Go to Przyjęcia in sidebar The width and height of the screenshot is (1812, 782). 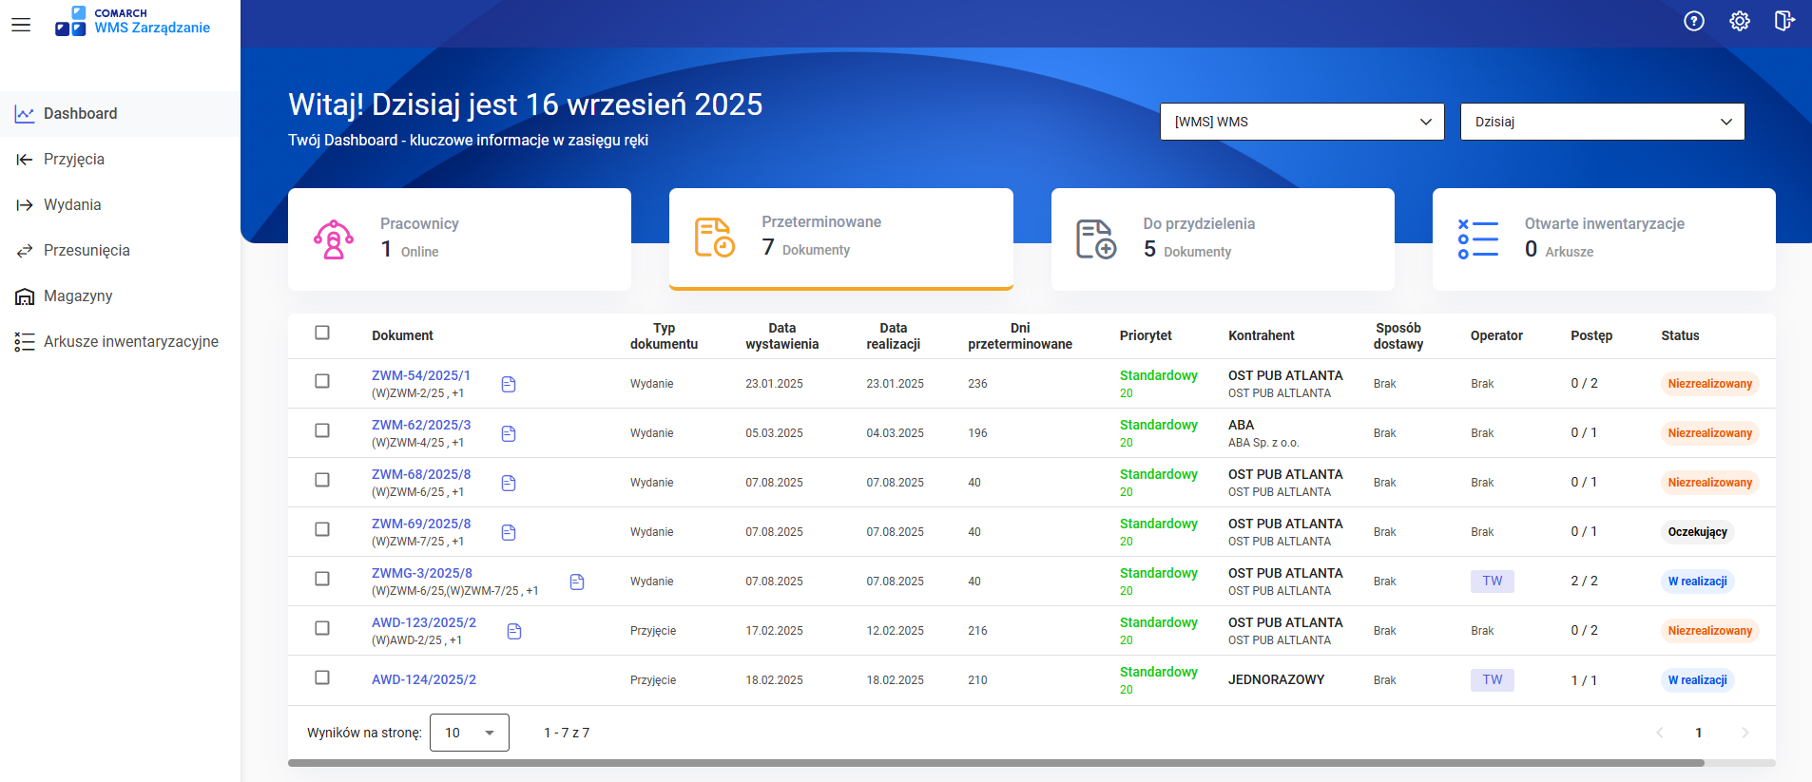(74, 160)
